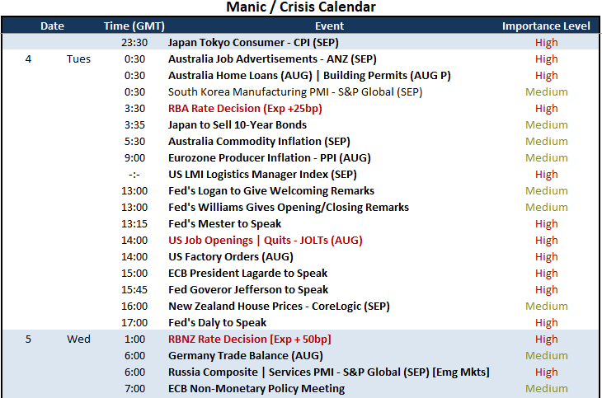Click the Manic / Crisis Calendar title
Viewport: 602px width, 398px height.
[x=301, y=7]
